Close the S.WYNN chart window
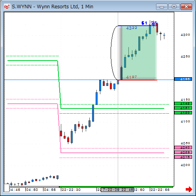 (x=186, y=7)
